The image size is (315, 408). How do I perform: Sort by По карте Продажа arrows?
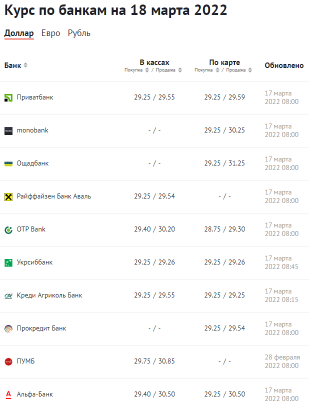pyautogui.click(x=250, y=70)
